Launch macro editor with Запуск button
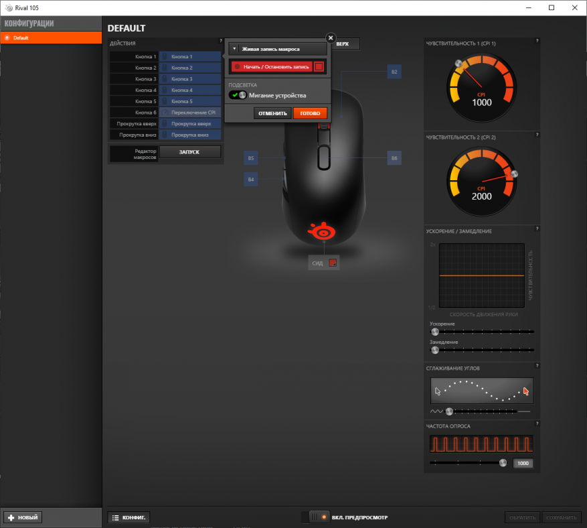This screenshot has height=528, width=587. (190, 152)
